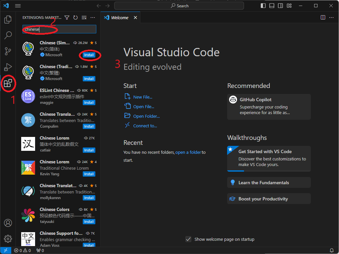Refresh the extensions list
The image size is (339, 254).
point(75,18)
